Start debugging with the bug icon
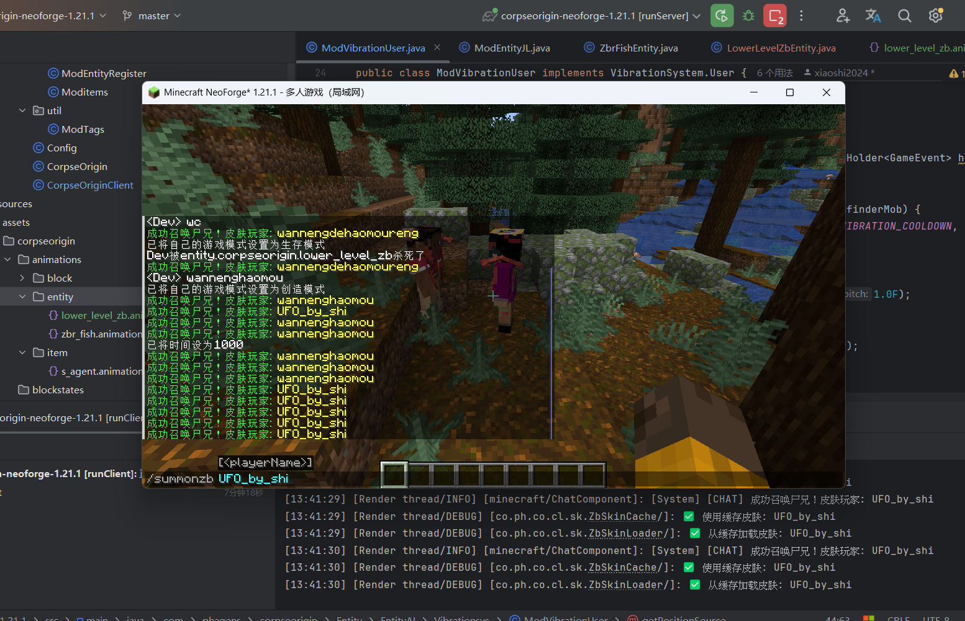The image size is (965, 621). (x=749, y=16)
